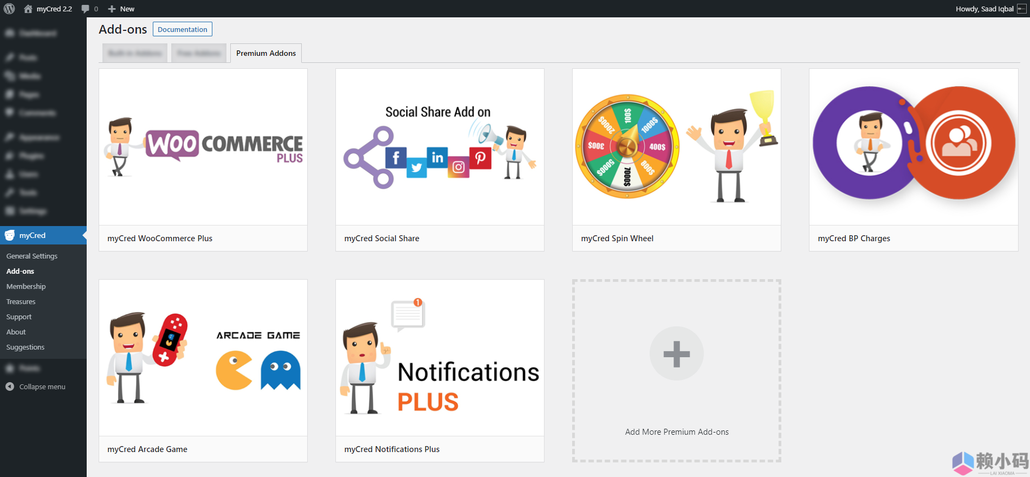Click the user avatar icon
The width and height of the screenshot is (1030, 477).
(1022, 9)
